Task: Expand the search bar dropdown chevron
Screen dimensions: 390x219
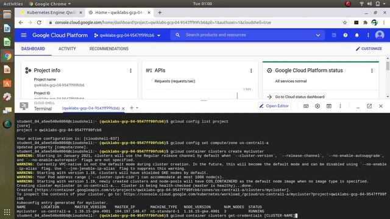Action: [318, 35]
